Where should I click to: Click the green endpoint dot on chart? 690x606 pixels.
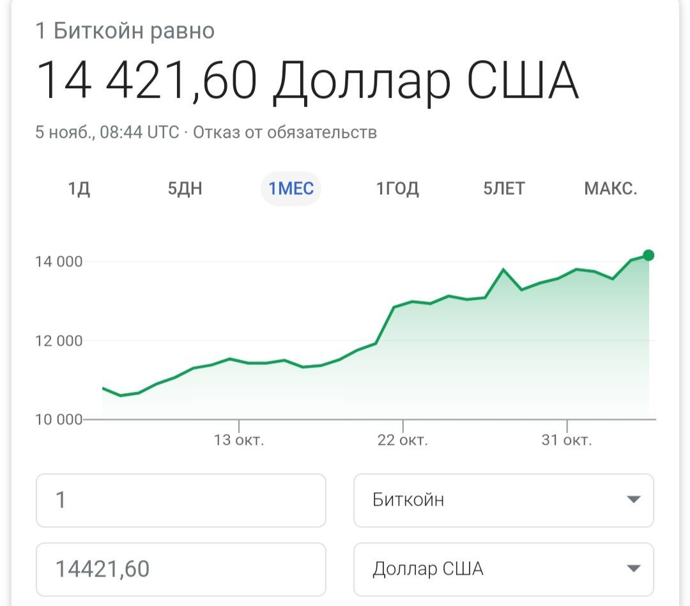(648, 255)
